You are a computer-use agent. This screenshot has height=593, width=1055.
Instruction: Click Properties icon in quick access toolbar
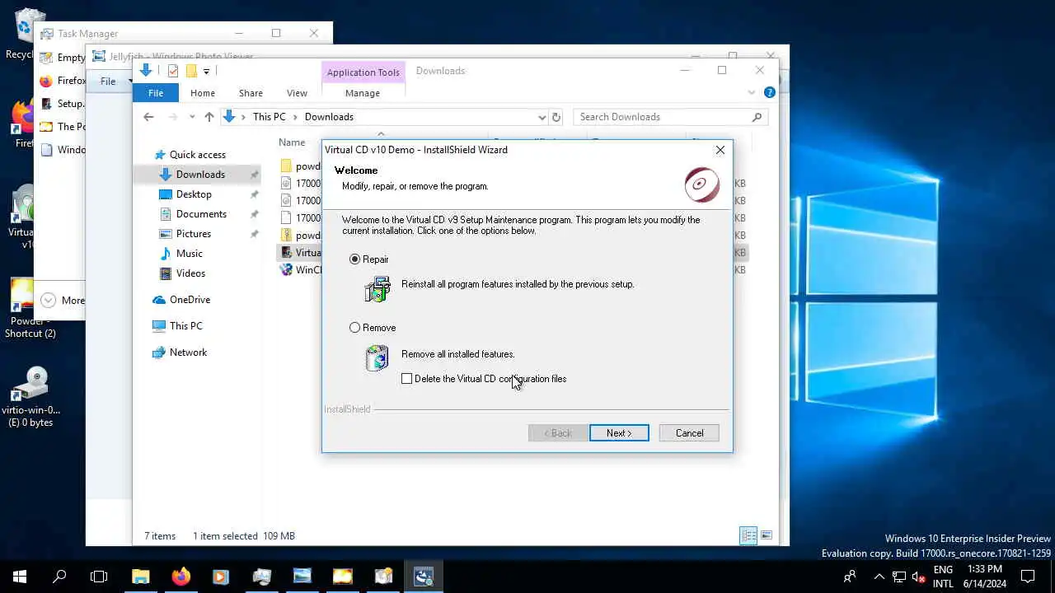tap(173, 71)
